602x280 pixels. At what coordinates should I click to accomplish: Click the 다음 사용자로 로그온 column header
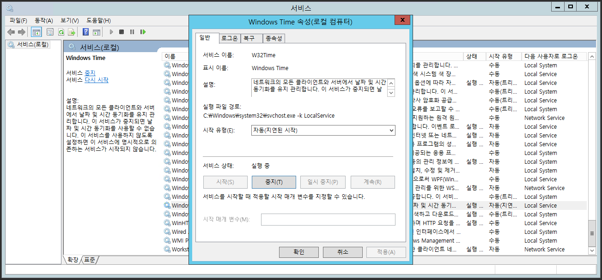(x=554, y=56)
